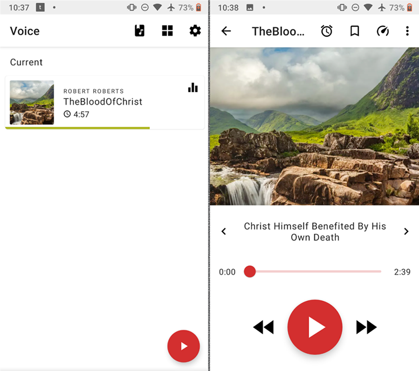Rewind with double-left arrow button
419x371 pixels.
263,327
